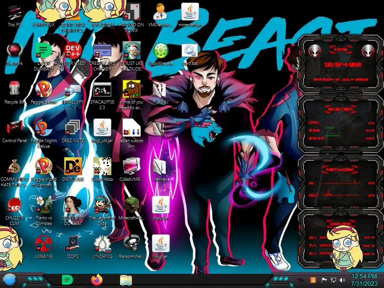Select the BE JUST LIKE THE DUDE icon
384x288 pixels.
click(x=131, y=56)
